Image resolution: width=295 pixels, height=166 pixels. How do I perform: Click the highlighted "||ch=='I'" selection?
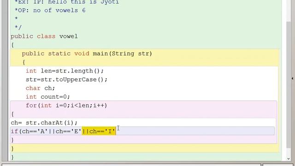click(99, 131)
